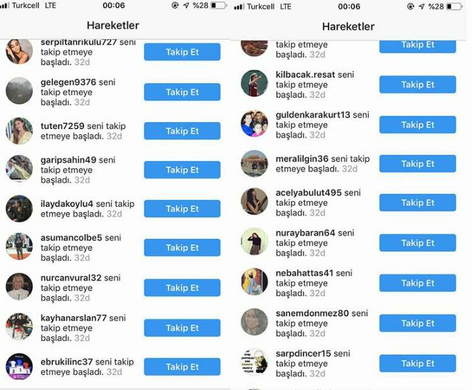Viewport: 472px width, 390px height.
Task: Tap Takip Et beside serpiltanrikulu727
Action: click(x=182, y=52)
